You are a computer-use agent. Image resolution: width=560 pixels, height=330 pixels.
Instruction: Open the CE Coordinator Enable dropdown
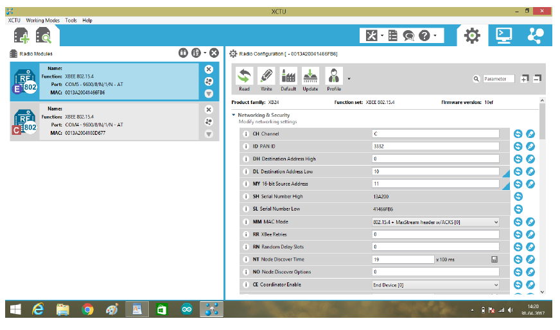435,285
